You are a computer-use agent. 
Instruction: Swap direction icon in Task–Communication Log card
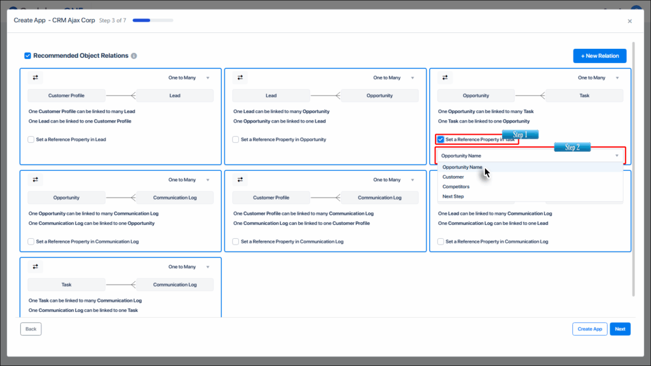[36, 267]
